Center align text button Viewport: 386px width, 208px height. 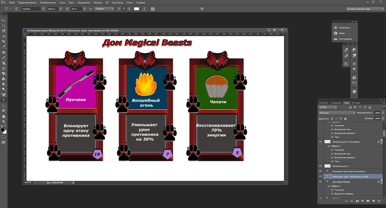(124, 9)
